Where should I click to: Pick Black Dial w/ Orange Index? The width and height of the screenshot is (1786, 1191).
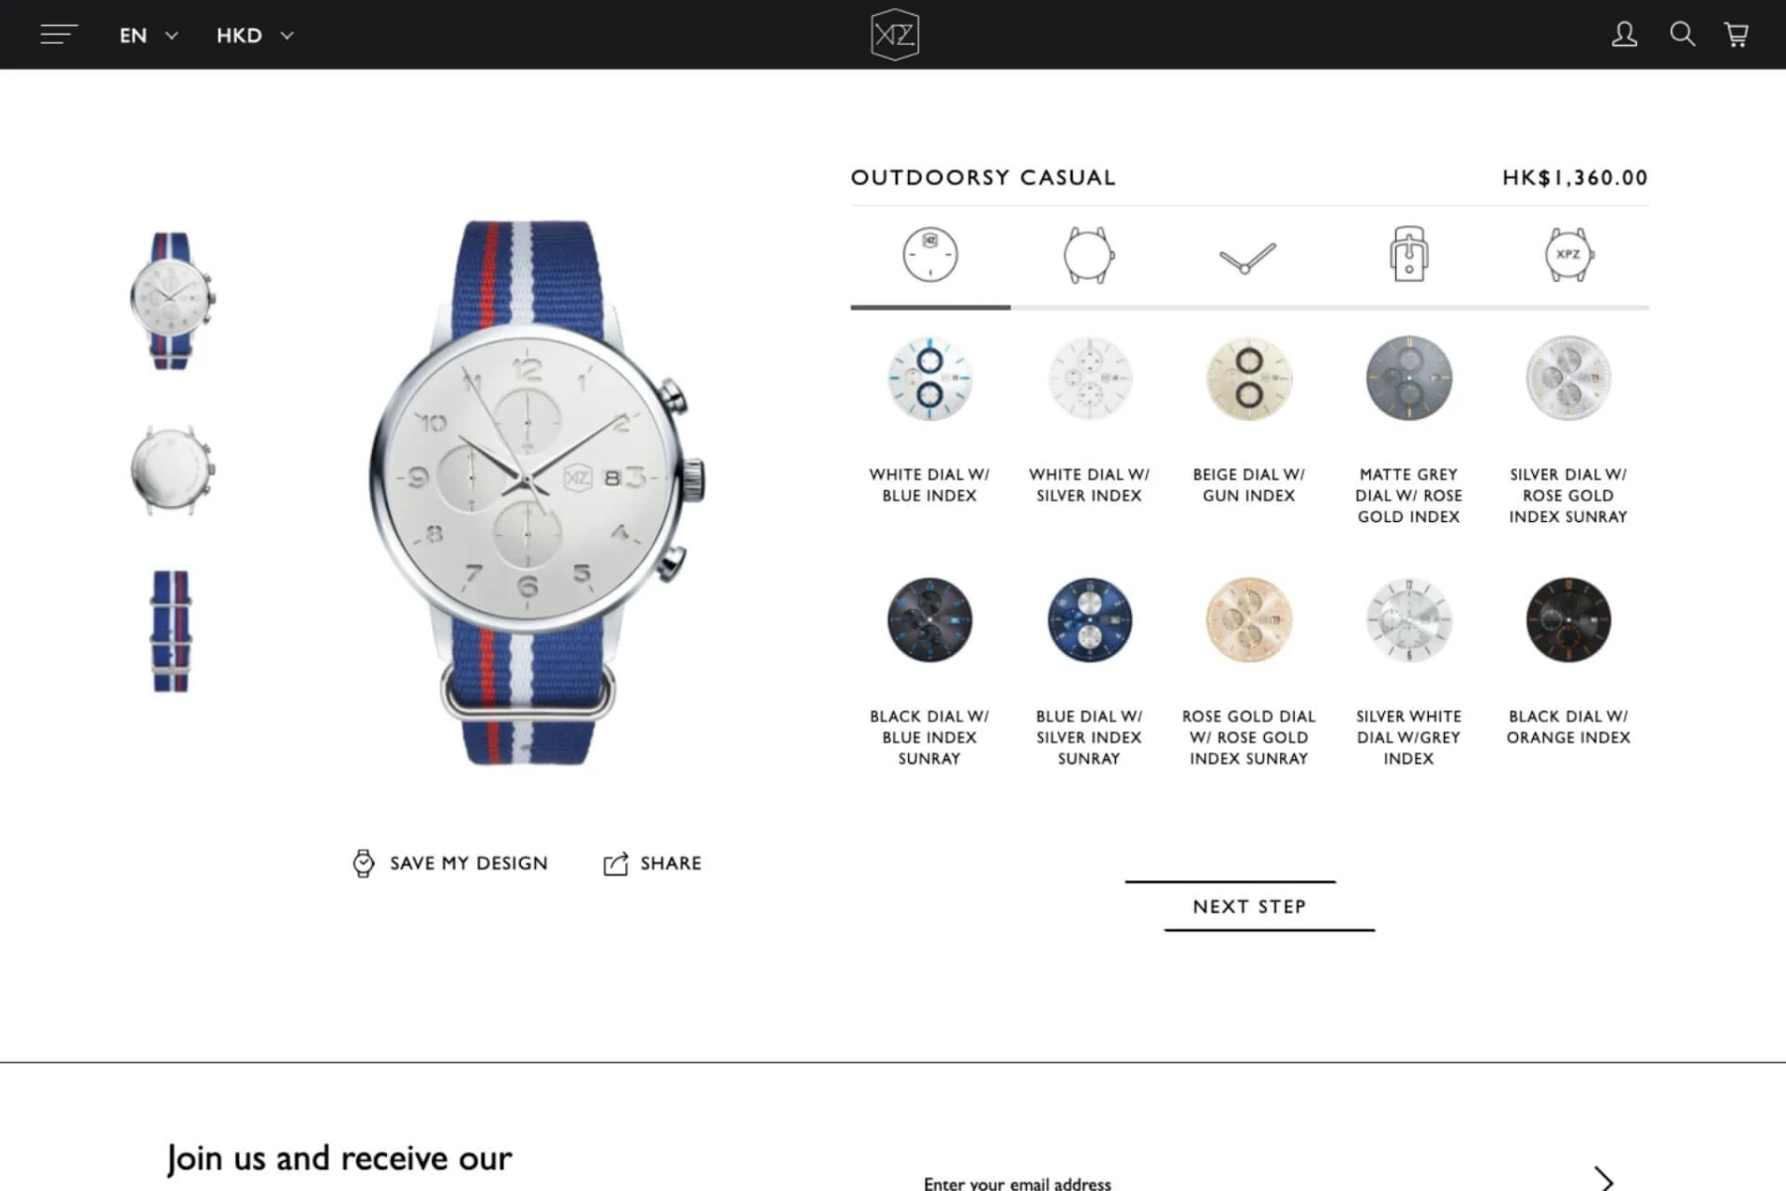[x=1568, y=661]
